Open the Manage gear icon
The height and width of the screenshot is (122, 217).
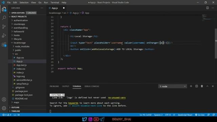tap(4, 108)
